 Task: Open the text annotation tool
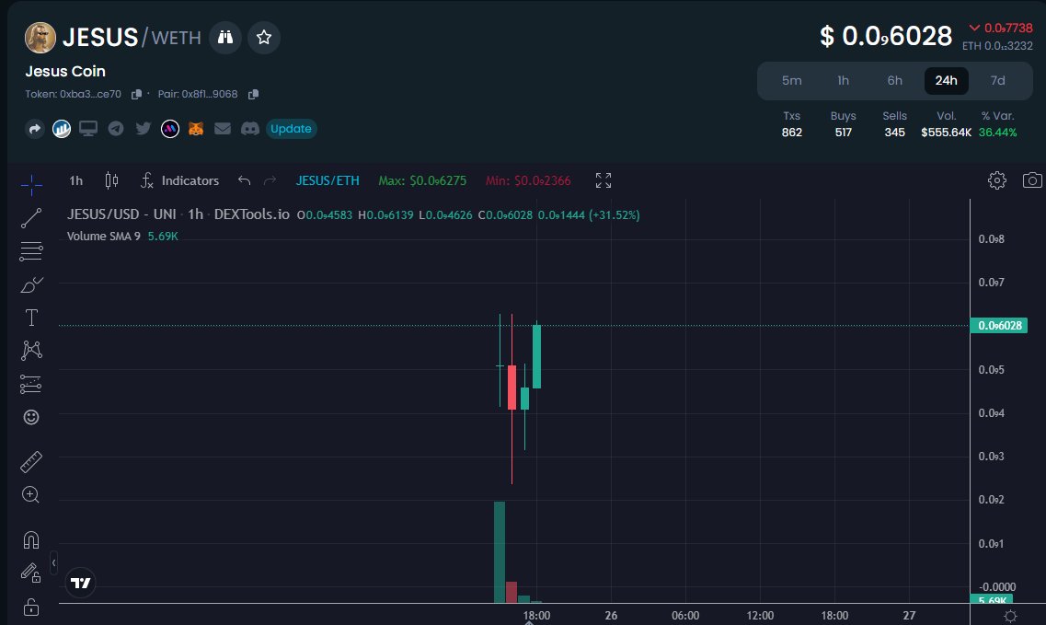pyautogui.click(x=30, y=317)
